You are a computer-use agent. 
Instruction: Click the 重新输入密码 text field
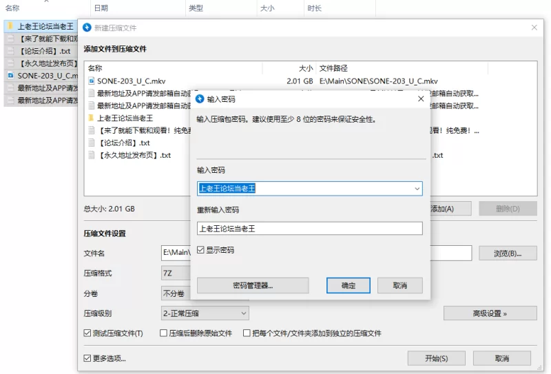tap(309, 229)
